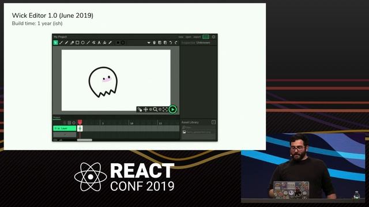This screenshot has height=207, width=369.
Task: Click the zoom in button right of magnifier
Action: point(160,109)
